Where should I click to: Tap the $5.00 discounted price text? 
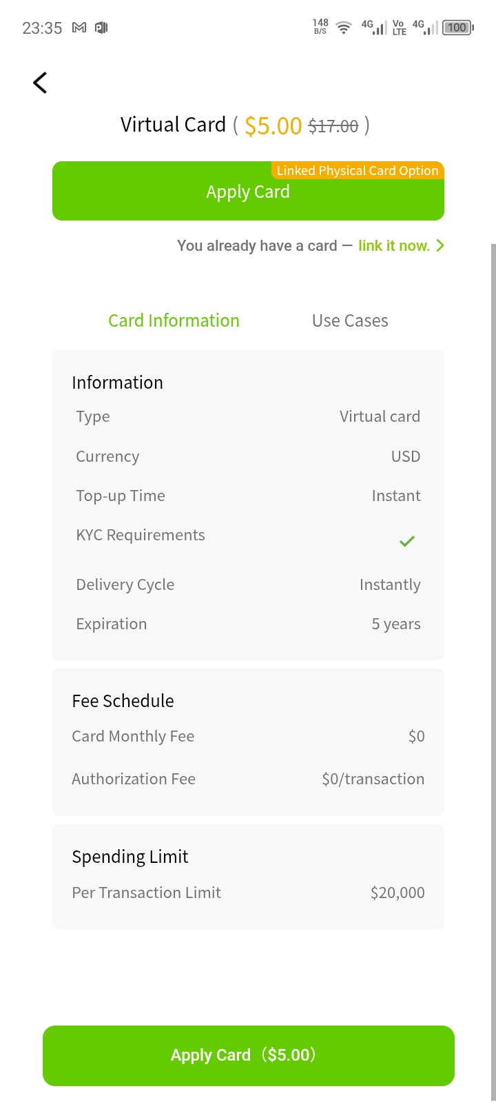point(273,125)
